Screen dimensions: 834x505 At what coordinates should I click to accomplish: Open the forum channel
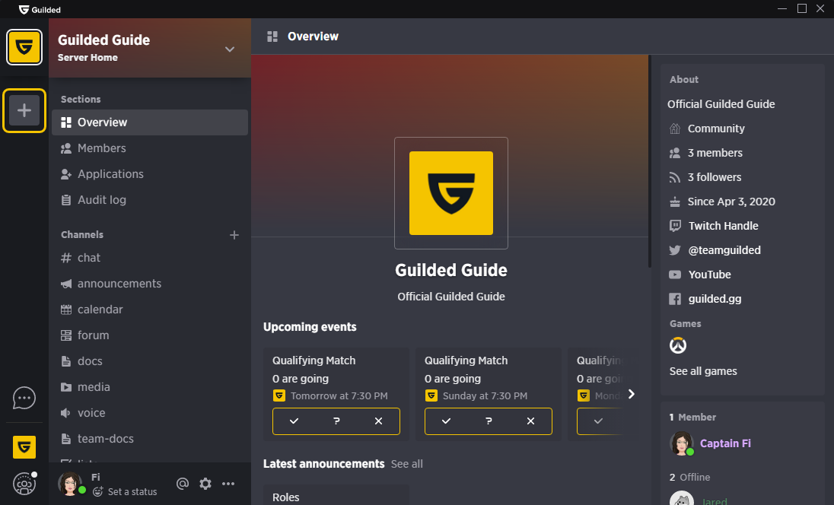[x=150, y=335]
